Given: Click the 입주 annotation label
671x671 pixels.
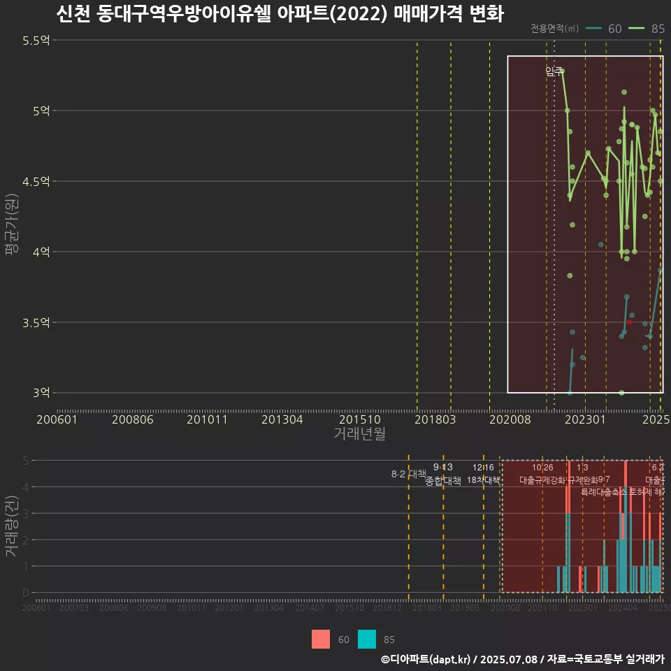Looking at the screenshot, I should click(554, 71).
